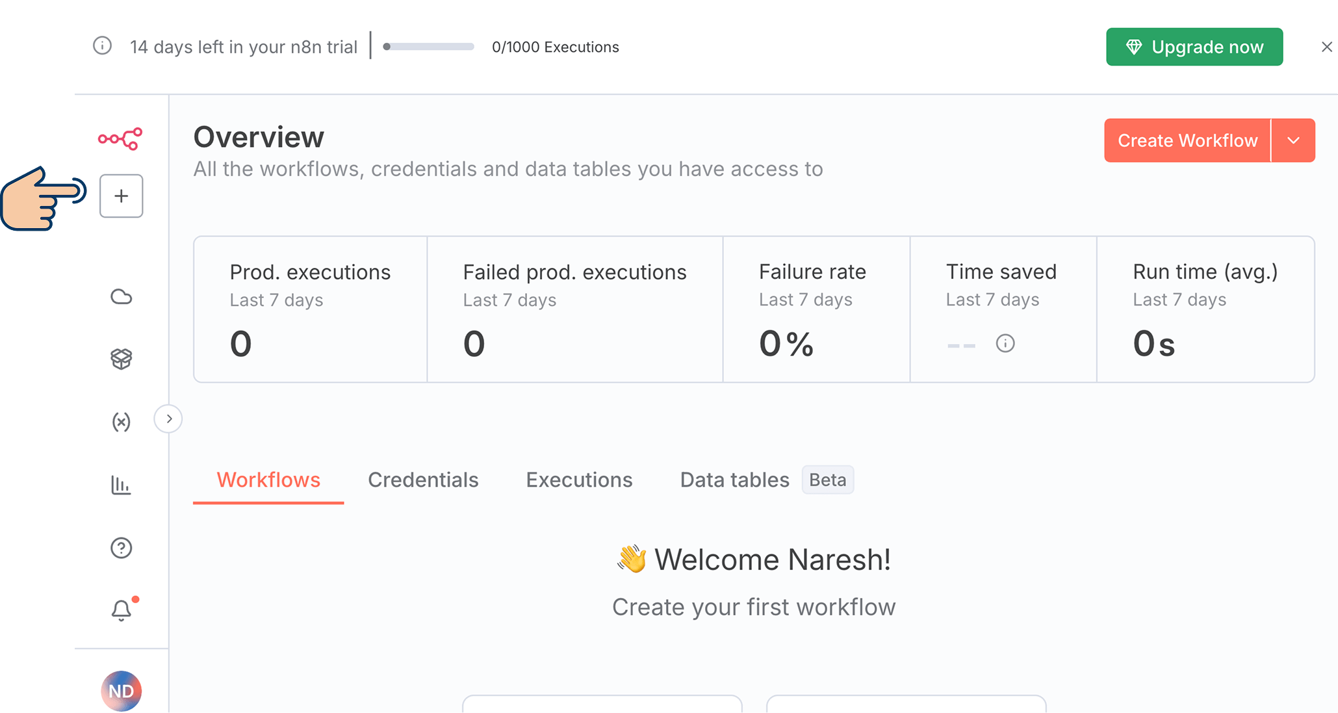Click the n8n logo icon
Screen dimensions: 1338x713
point(120,138)
